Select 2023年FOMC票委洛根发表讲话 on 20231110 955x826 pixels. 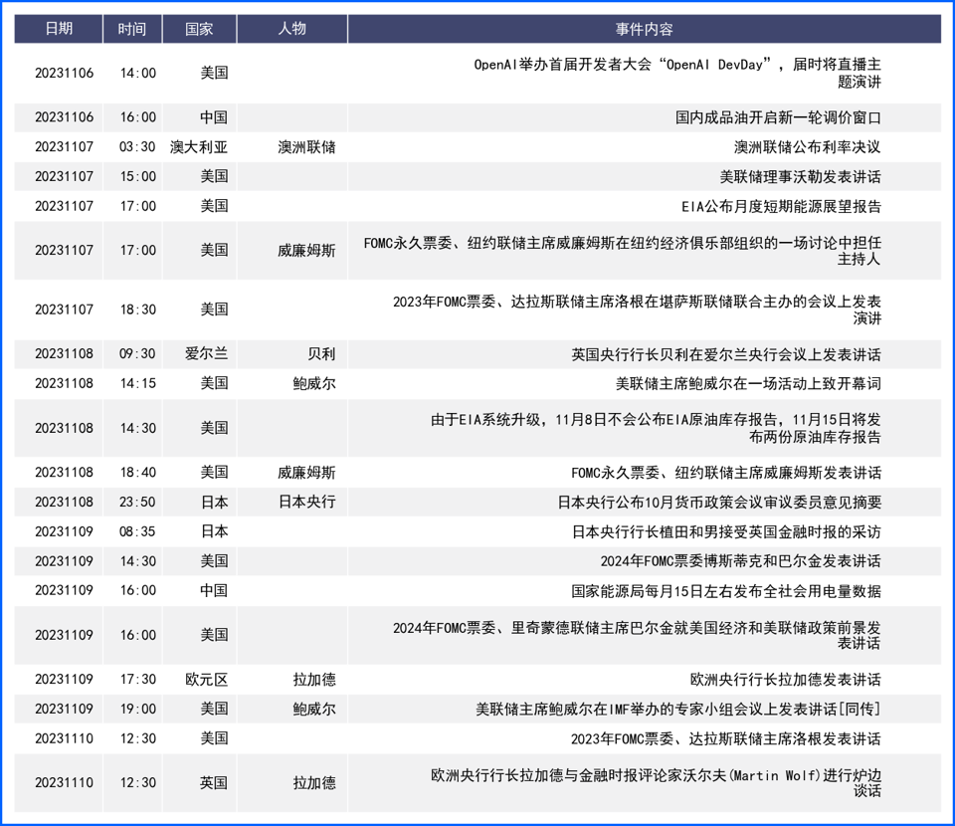tap(726, 738)
